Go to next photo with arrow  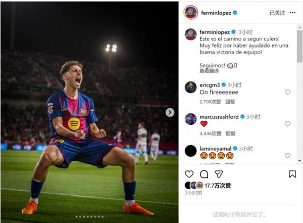tap(170, 112)
